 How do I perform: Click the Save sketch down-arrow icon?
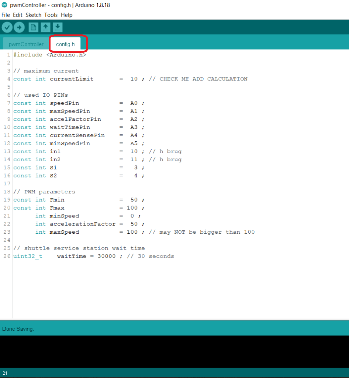(x=58, y=27)
